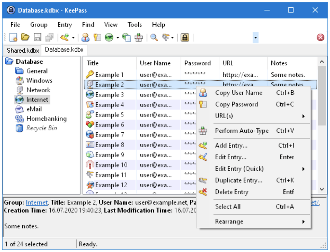Click the Copy User Name toolbar icon
Image resolution: width=330 pixels, height=252 pixels.
pyautogui.click(x=86, y=37)
